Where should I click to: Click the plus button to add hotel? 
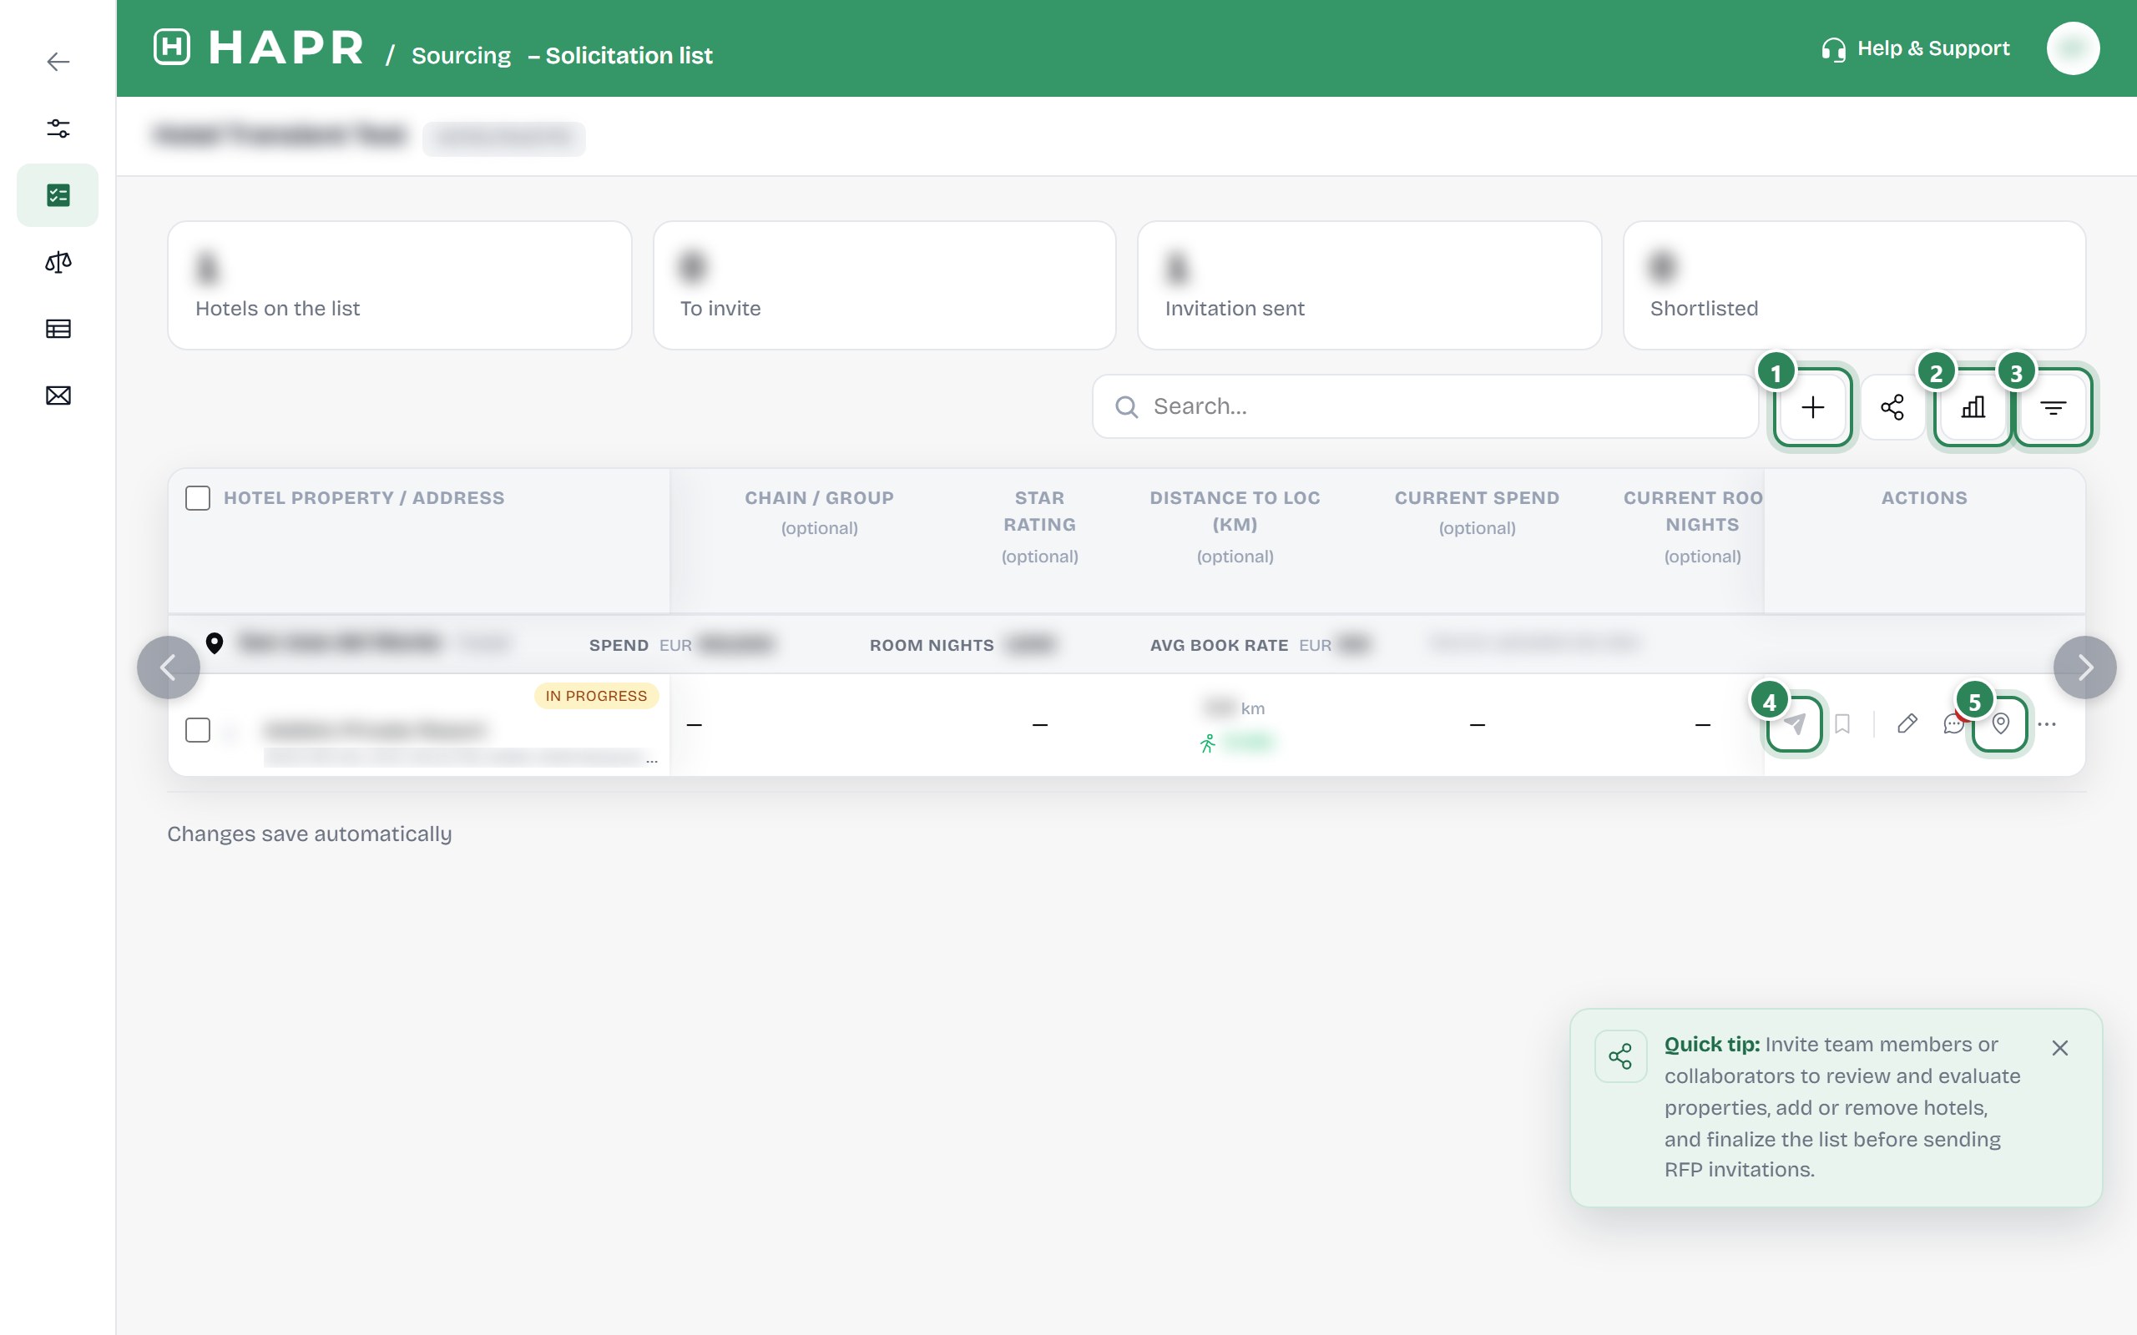pyautogui.click(x=1812, y=407)
